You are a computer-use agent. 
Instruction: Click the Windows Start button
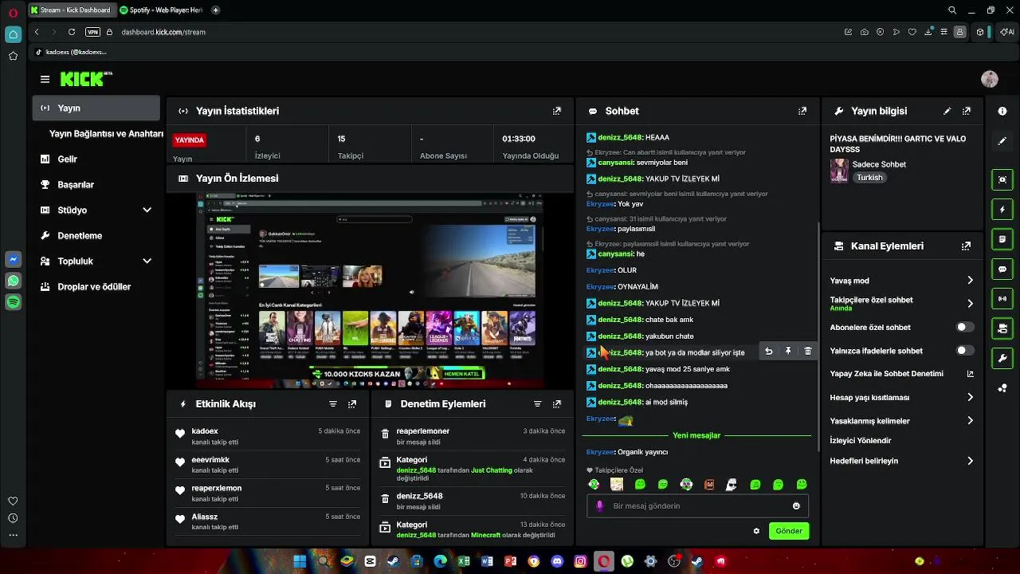click(x=300, y=561)
